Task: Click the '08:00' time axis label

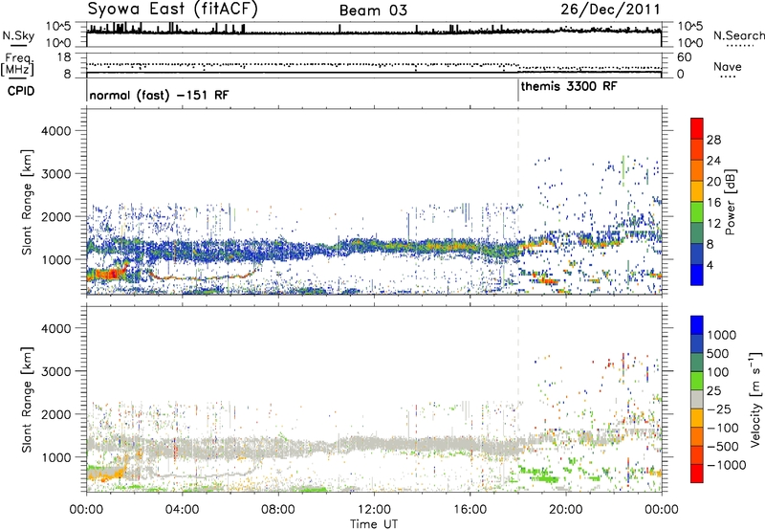Action: (x=277, y=510)
